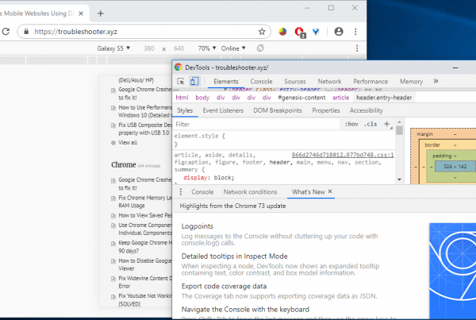Viewport: 476px width, 320px height.
Task: Click the Chrome category heading
Action: (123, 164)
